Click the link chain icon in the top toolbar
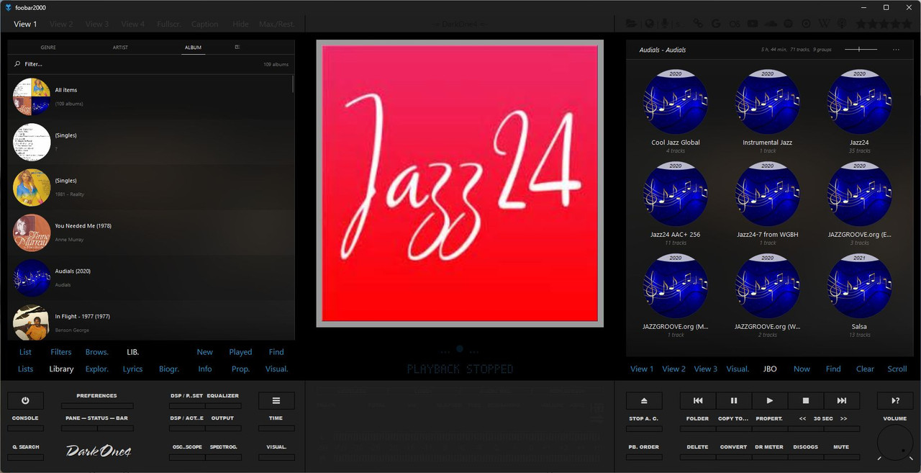Image resolution: width=921 pixels, height=473 pixels. (x=699, y=24)
